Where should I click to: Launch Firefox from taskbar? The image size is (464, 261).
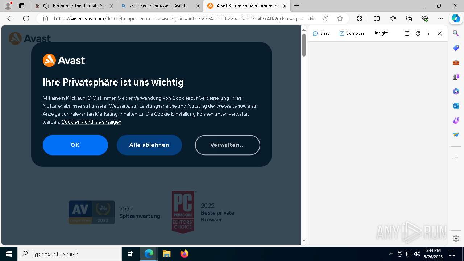point(185,254)
